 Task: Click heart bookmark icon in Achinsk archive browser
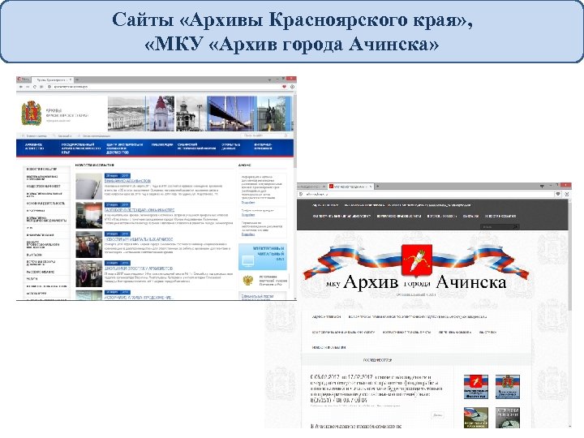[x=558, y=194]
